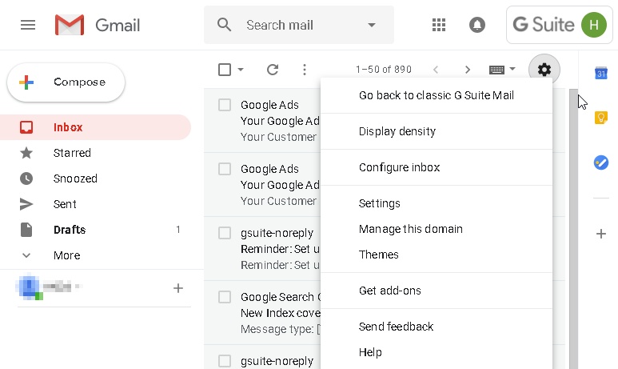This screenshot has width=618, height=369.
Task: Toggle the select-all checkbox
Action: [x=225, y=70]
